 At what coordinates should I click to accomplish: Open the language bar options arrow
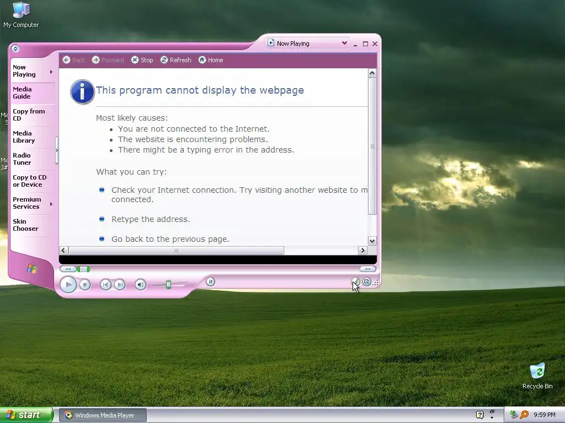[x=492, y=418]
